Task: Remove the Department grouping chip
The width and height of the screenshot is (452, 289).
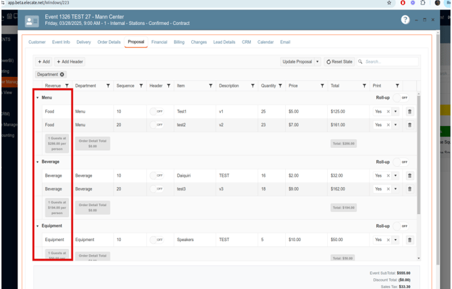Action: [x=62, y=74]
